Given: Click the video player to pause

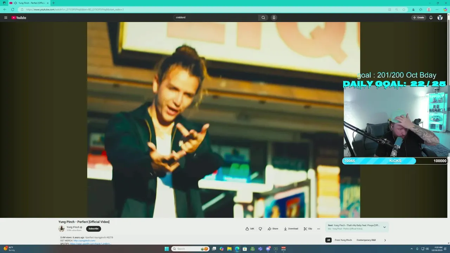Looking at the screenshot, I should pyautogui.click(x=224, y=120).
